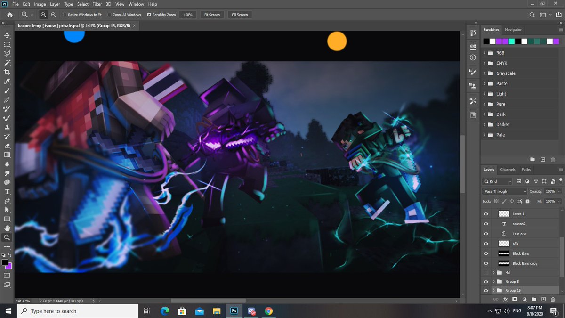Expand the 4d layer group
Screen dimensions: 565x318
pyautogui.click(x=494, y=273)
